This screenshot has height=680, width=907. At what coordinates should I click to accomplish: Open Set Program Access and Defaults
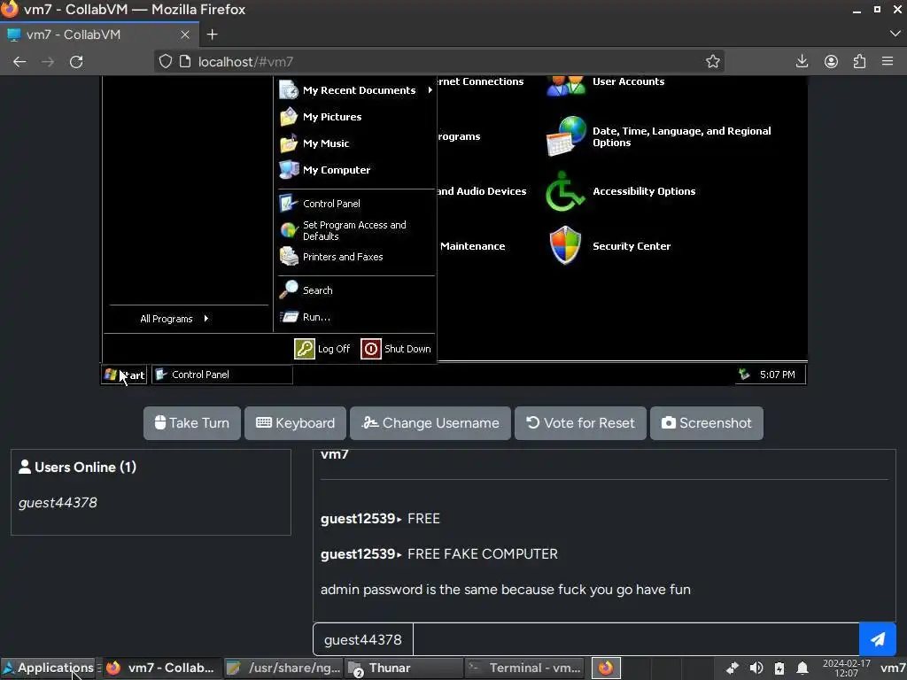355,230
